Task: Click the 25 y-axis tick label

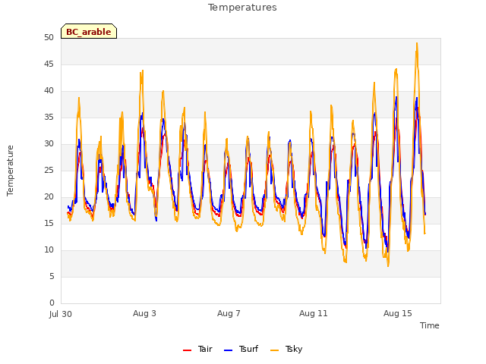Action: point(49,170)
